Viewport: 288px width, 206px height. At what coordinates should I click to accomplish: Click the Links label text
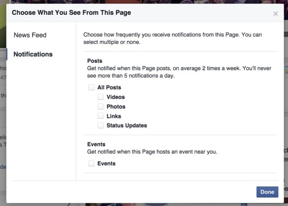[114, 116]
